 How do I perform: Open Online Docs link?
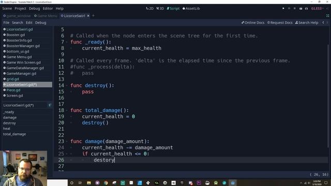(253, 23)
